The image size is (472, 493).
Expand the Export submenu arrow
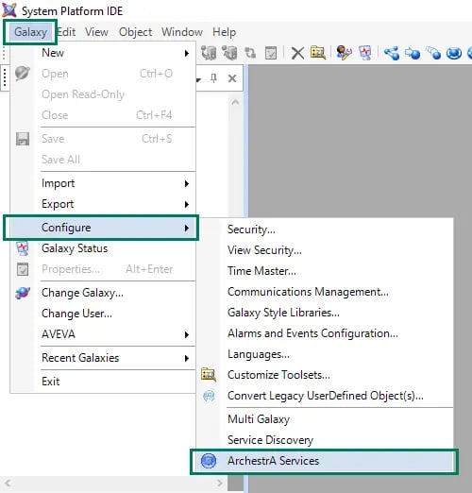pos(187,204)
